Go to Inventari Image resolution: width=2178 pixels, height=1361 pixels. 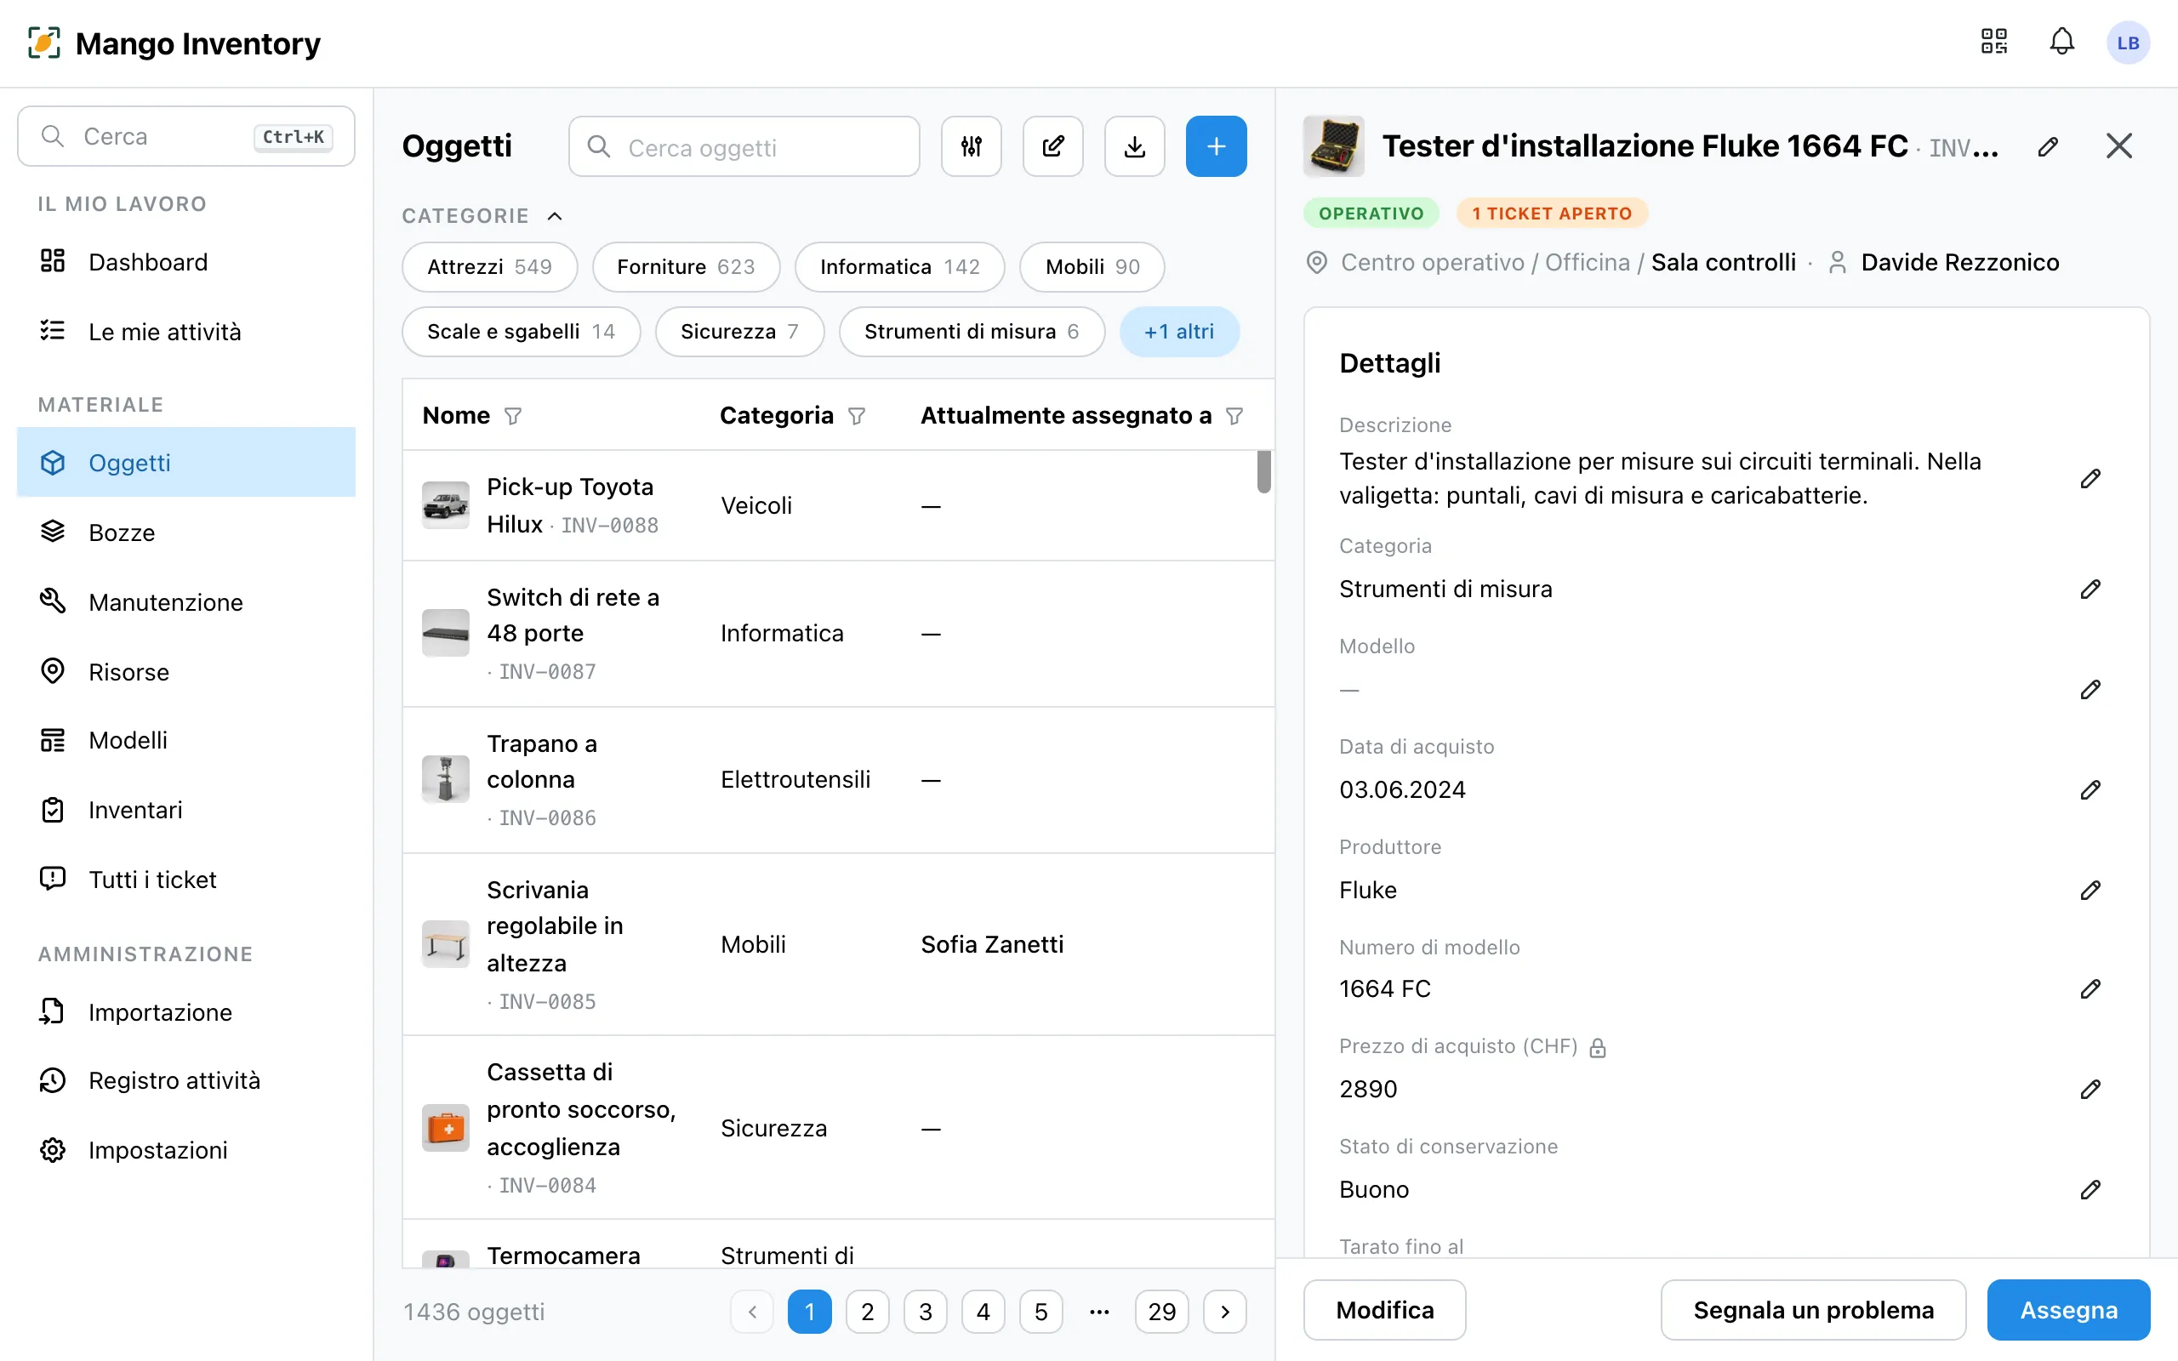pos(186,810)
